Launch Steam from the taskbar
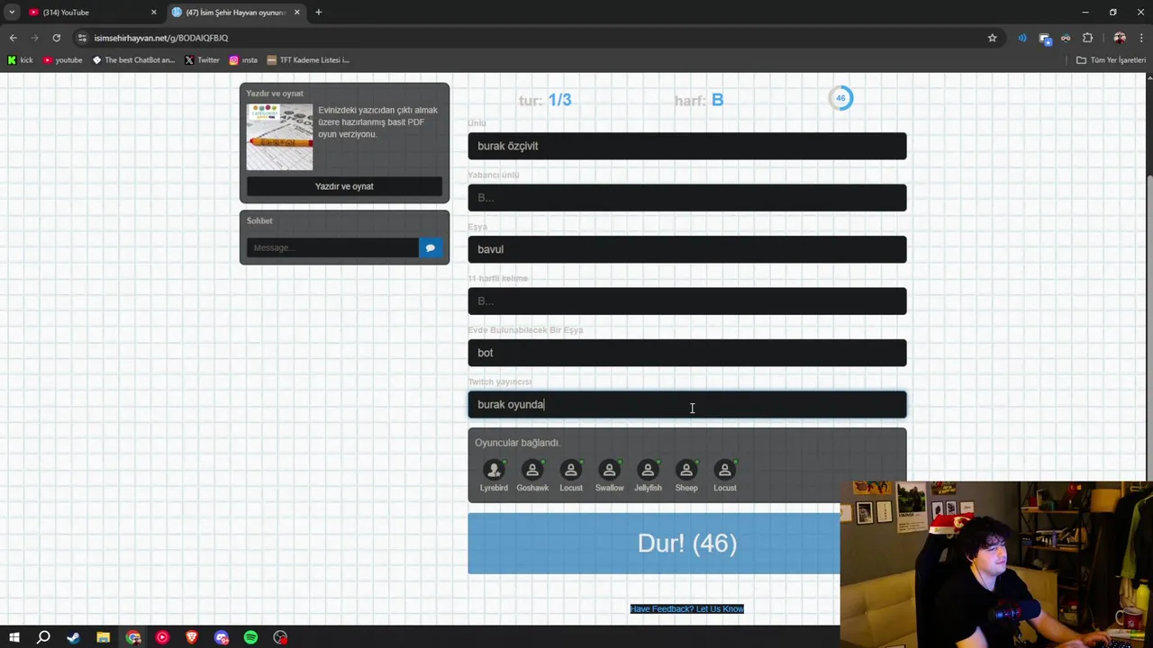 73,637
